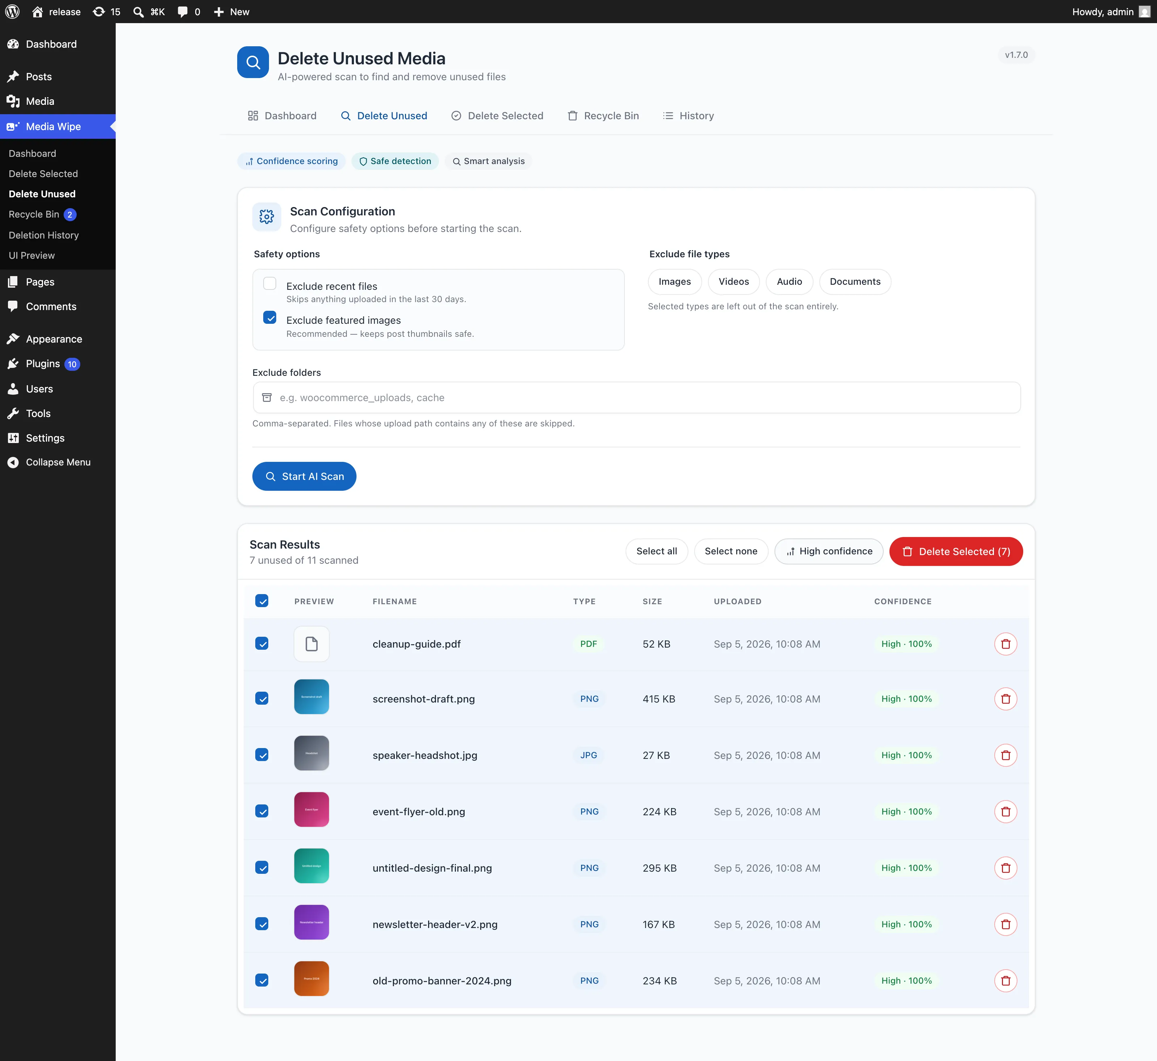Toggle the Images file type exclusion
The image size is (1157, 1061).
[x=674, y=281]
